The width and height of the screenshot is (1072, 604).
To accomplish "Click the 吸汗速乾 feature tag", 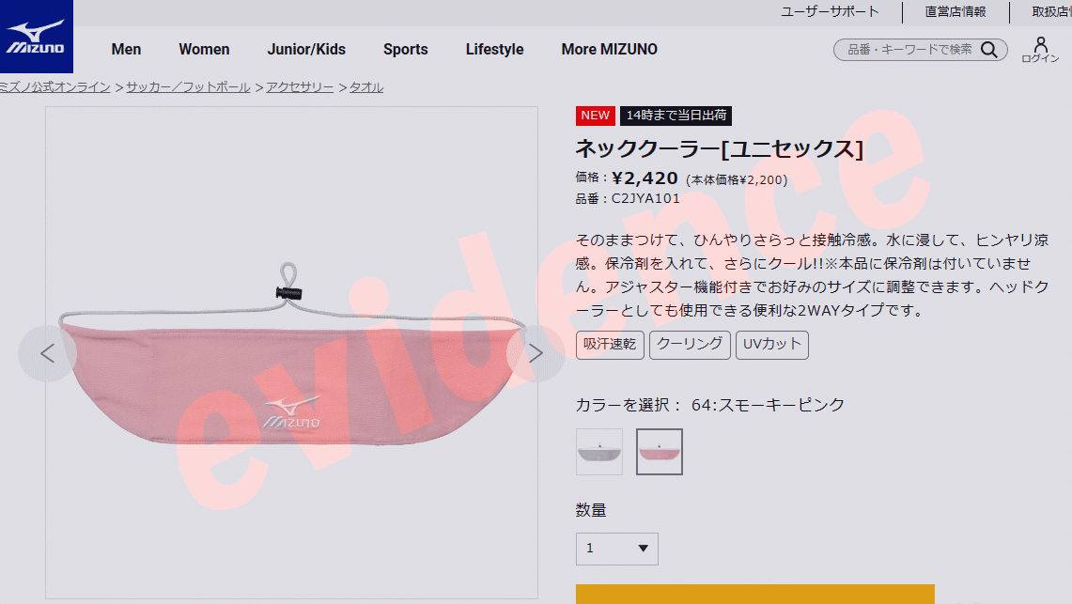I will tap(610, 345).
